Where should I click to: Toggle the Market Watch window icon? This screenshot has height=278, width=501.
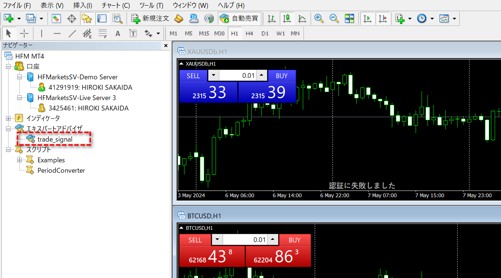[56, 18]
